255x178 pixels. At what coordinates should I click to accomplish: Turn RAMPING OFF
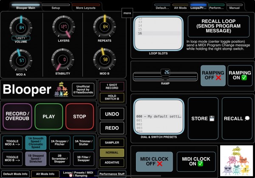[213, 76]
